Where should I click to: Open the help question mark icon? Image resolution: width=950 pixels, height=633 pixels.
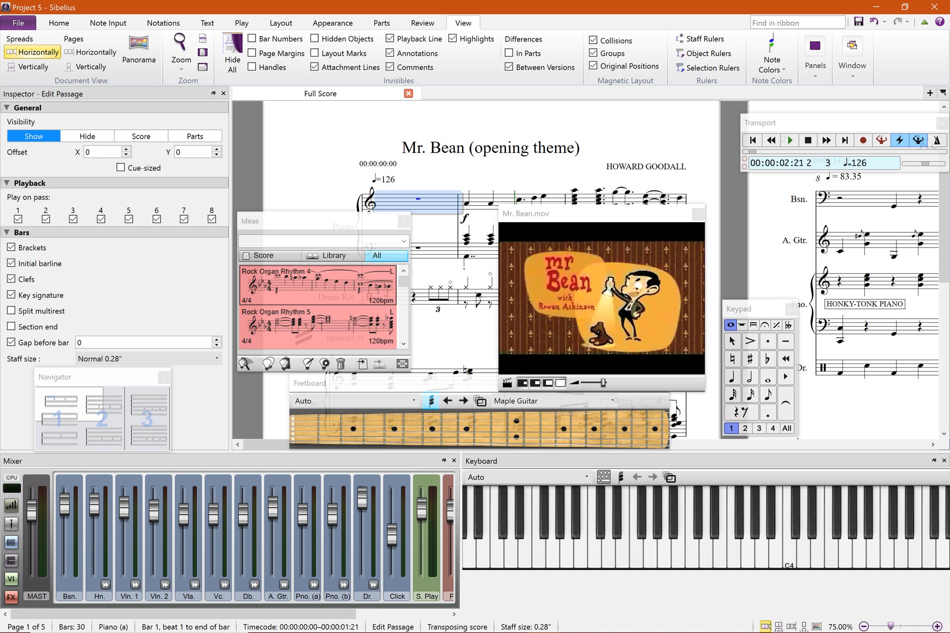pyautogui.click(x=940, y=22)
